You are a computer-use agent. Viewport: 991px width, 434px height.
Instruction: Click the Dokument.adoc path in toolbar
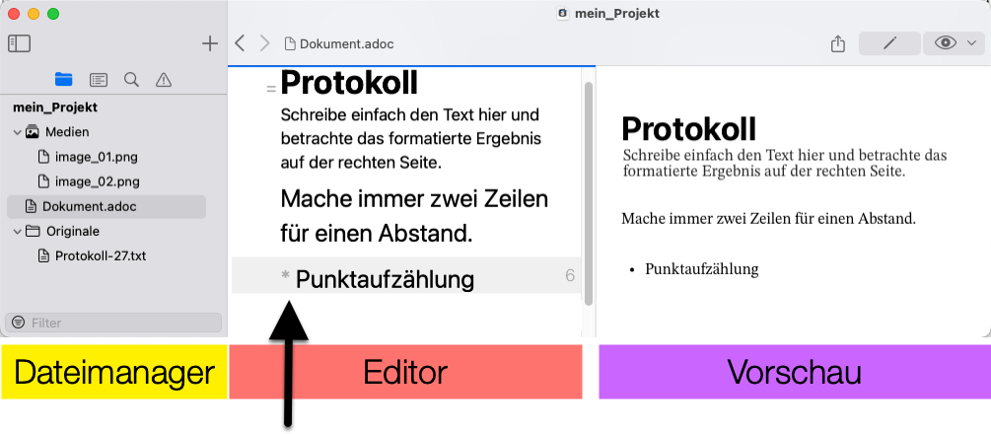pos(347,44)
